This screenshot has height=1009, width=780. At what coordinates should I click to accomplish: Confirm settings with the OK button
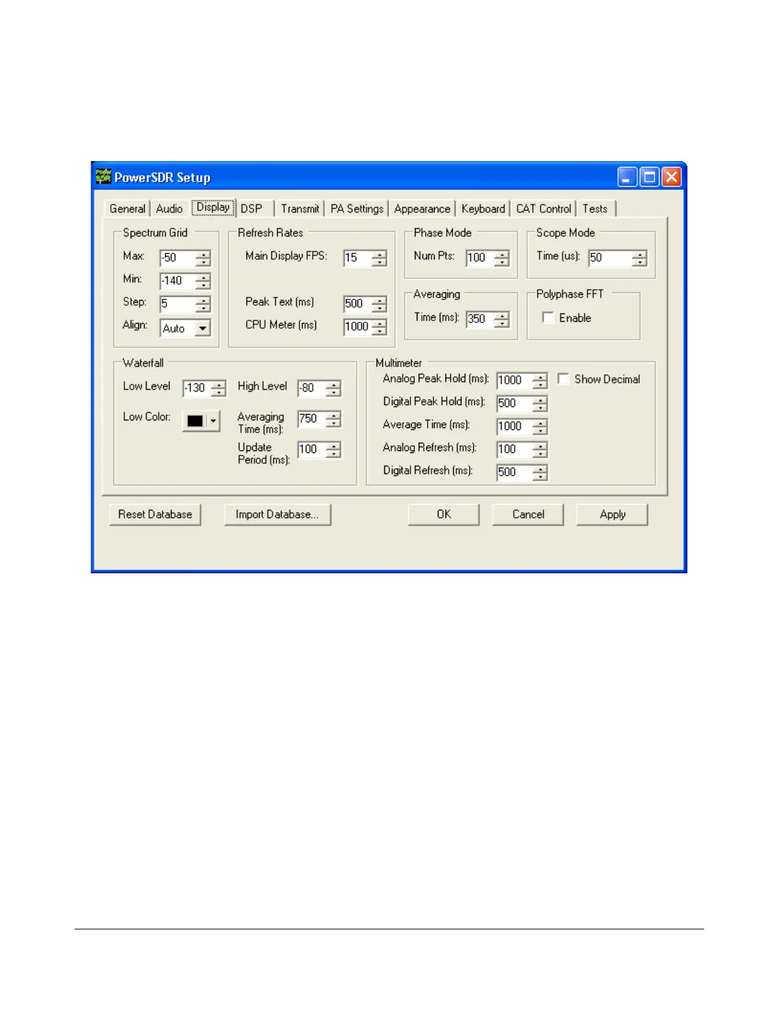point(444,515)
